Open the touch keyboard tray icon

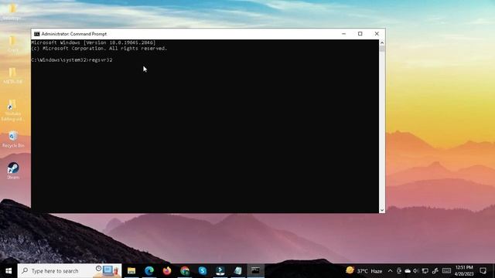(x=446, y=271)
